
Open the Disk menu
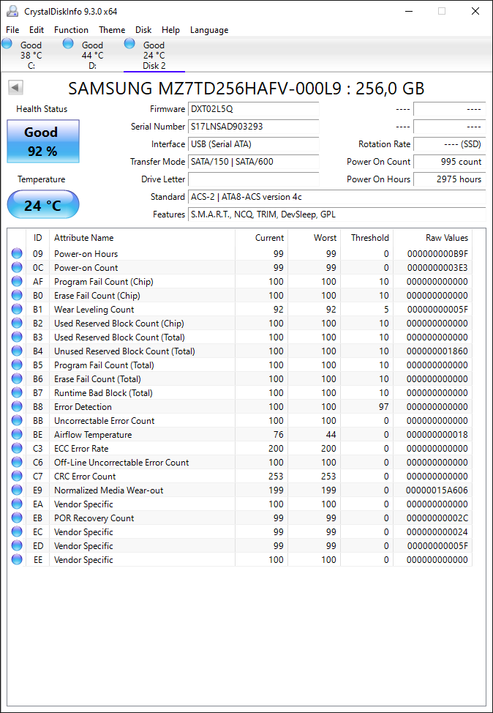(x=143, y=30)
